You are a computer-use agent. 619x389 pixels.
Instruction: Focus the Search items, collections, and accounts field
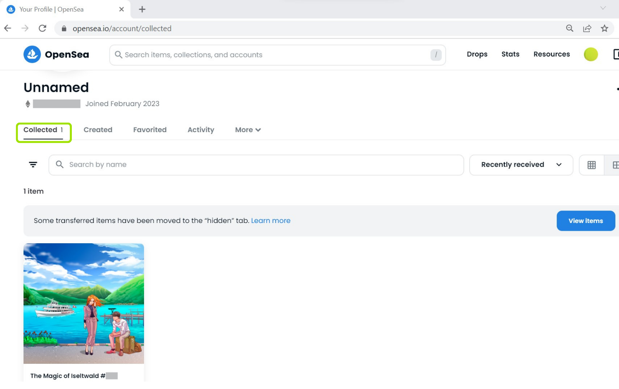[x=277, y=55]
